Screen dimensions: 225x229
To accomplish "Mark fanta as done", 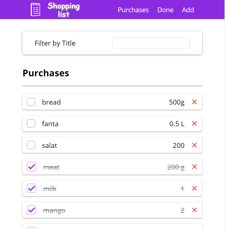I will [31, 123].
